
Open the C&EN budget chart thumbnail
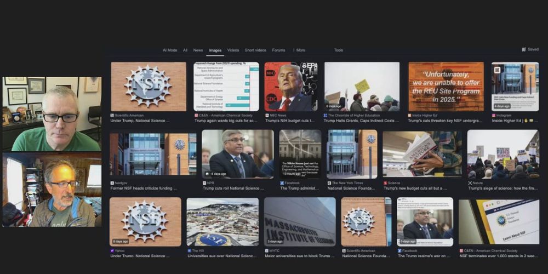coord(226,87)
